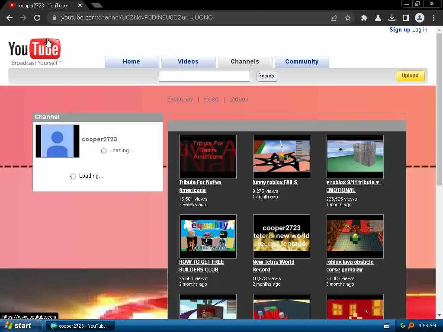Open the roblox 9/11 tribute thumbnail
The width and height of the screenshot is (443, 332).
pyautogui.click(x=355, y=156)
